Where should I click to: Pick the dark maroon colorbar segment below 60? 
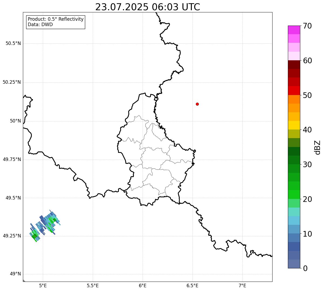[x=294, y=65]
